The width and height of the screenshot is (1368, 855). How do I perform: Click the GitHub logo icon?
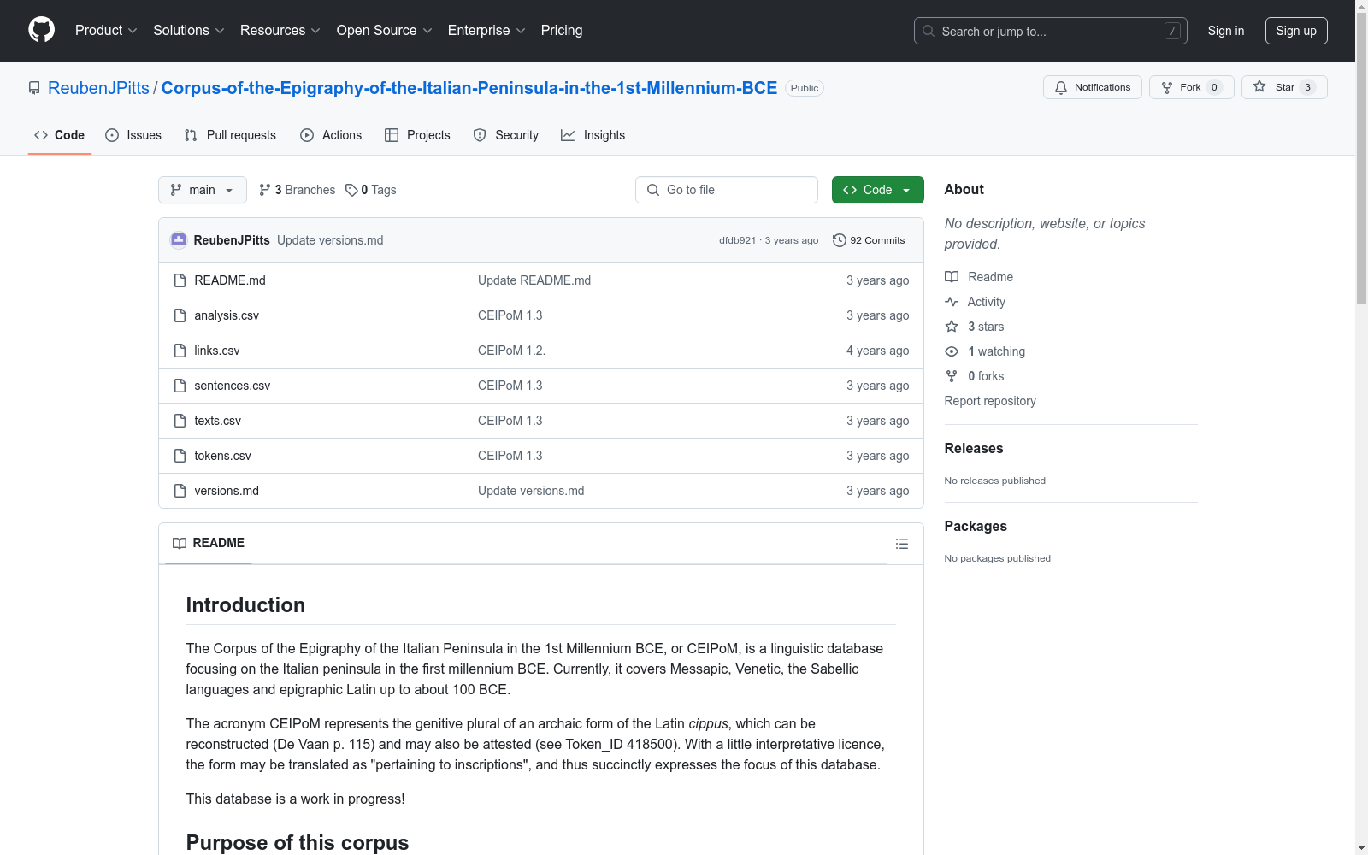(41, 30)
